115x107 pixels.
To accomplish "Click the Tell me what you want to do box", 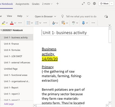I will click(81, 17).
